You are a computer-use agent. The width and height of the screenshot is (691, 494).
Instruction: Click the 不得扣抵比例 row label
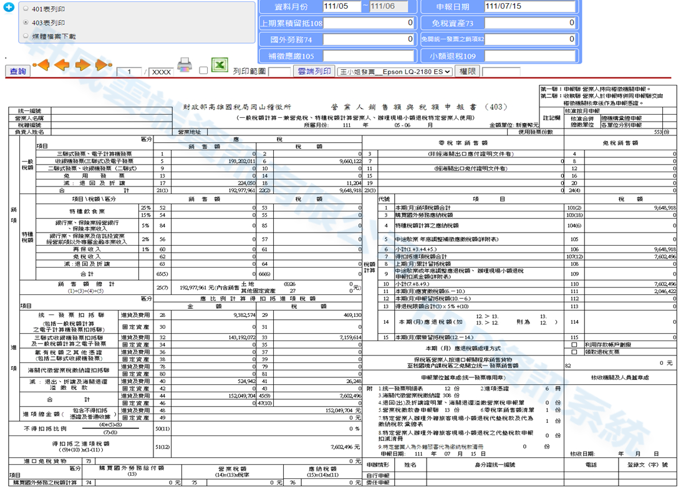45,429
